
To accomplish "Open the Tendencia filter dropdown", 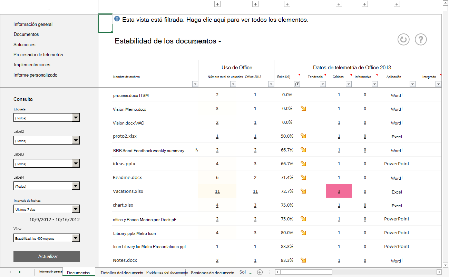I will [323, 84].
